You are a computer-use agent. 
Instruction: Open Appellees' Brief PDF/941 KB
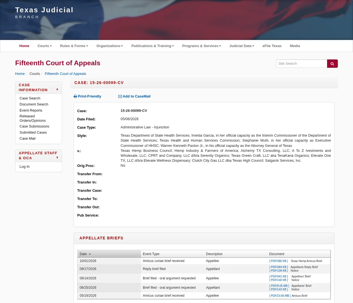[279, 277]
